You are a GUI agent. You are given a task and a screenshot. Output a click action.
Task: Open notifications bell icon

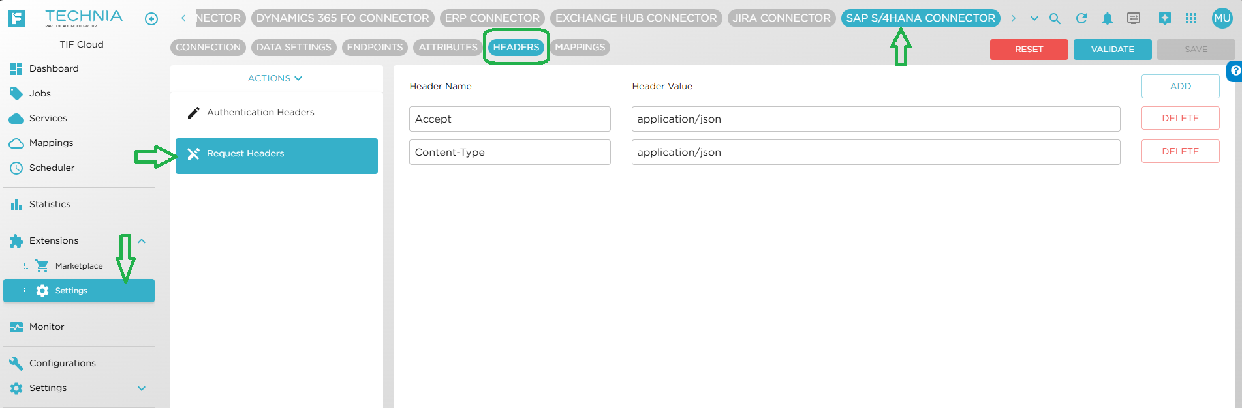coord(1108,18)
